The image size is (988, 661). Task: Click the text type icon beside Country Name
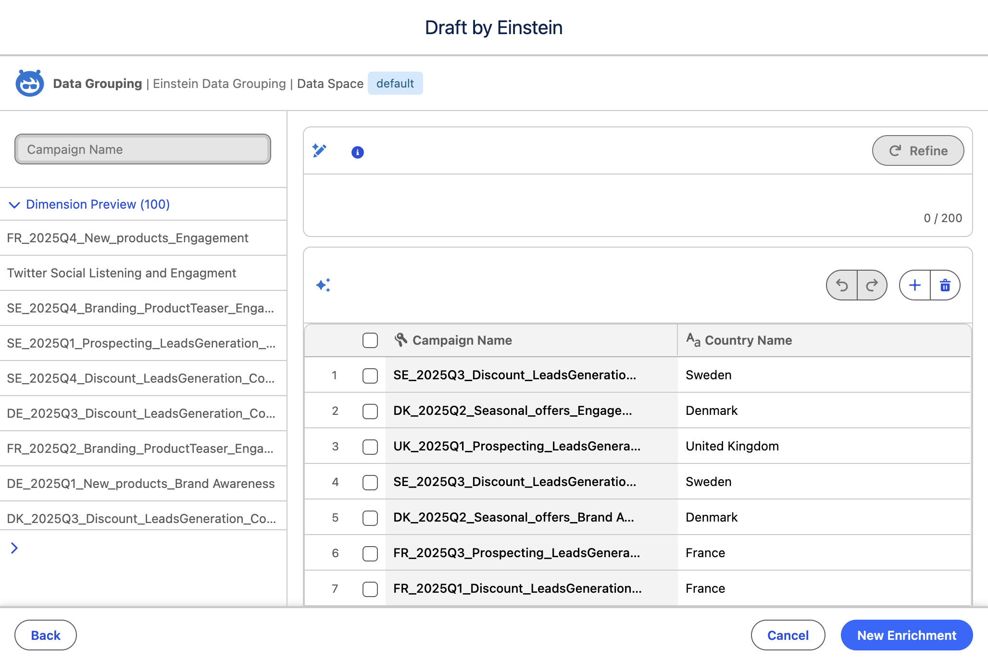pyautogui.click(x=693, y=340)
